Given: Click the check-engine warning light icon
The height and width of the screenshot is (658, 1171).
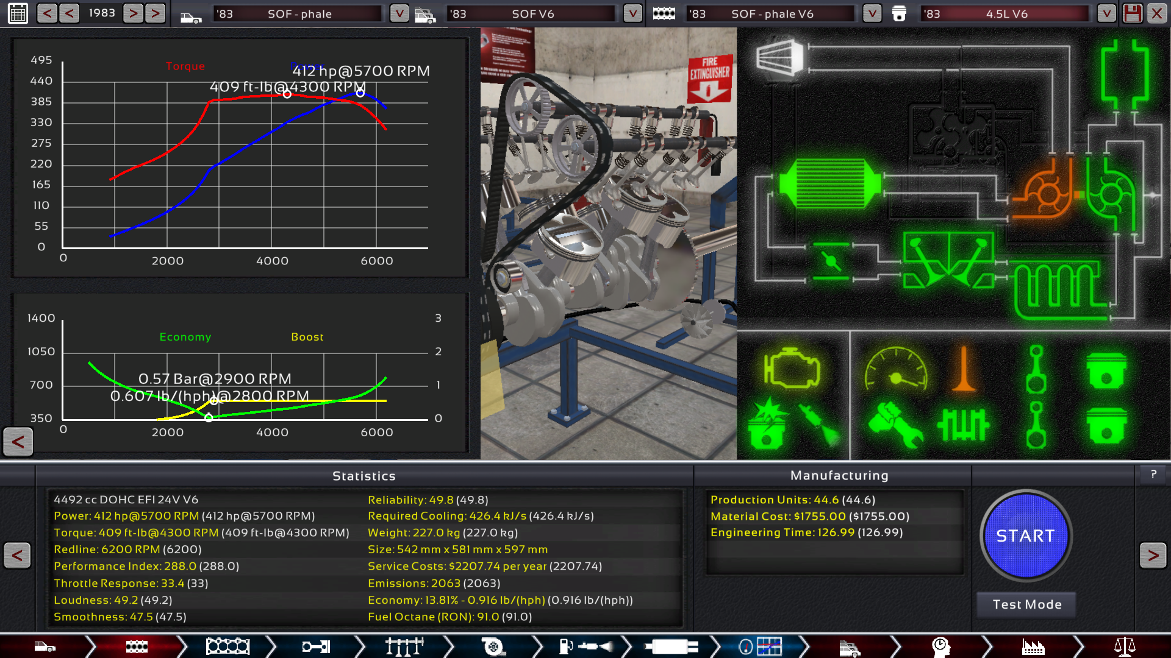Looking at the screenshot, I should click(792, 369).
